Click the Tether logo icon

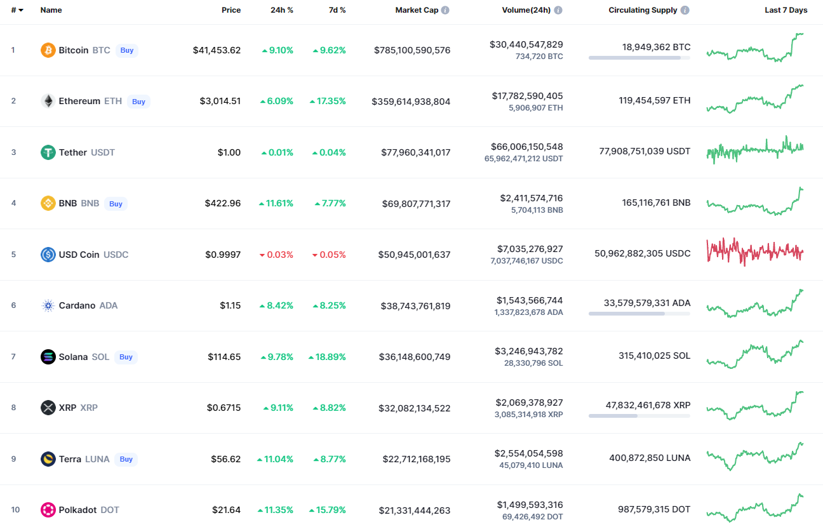point(48,152)
